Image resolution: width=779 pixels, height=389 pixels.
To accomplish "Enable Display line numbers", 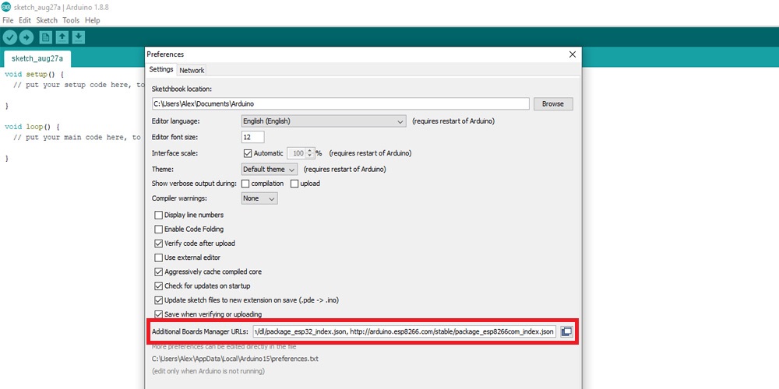I will pyautogui.click(x=158, y=216).
